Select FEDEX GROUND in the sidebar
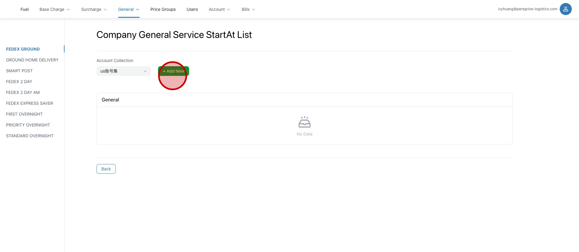 coord(23,49)
